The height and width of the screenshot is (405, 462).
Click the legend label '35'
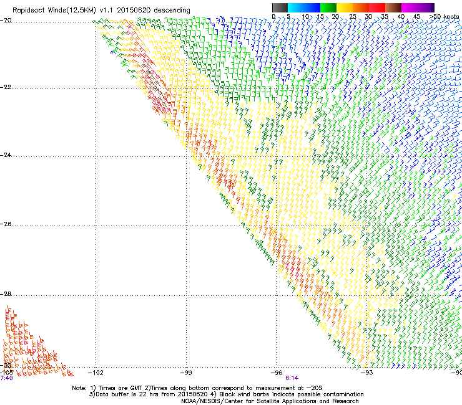[x=385, y=17]
